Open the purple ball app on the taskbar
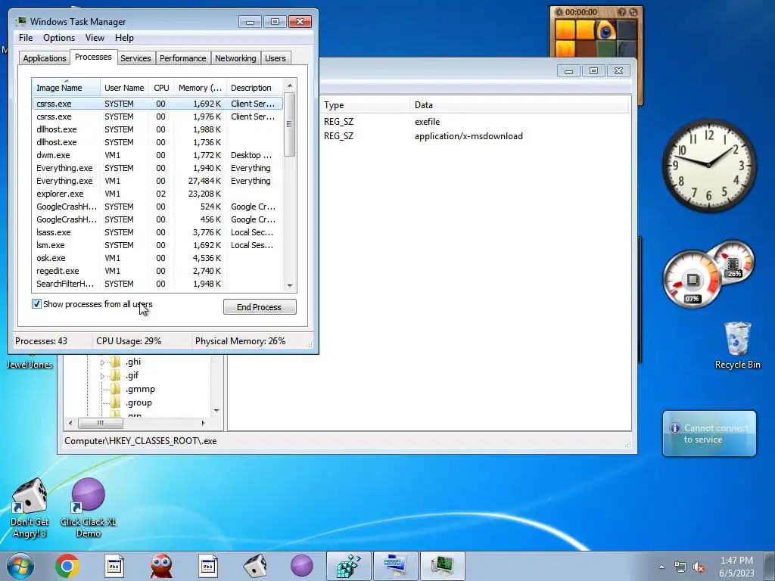The width and height of the screenshot is (775, 581). (301, 566)
